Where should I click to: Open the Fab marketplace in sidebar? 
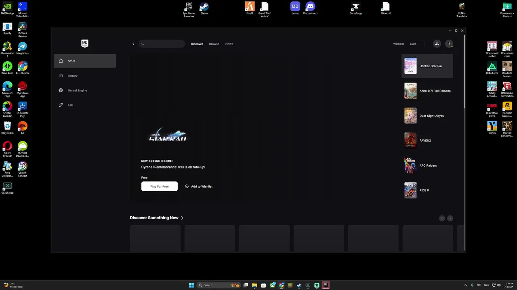pos(85,105)
